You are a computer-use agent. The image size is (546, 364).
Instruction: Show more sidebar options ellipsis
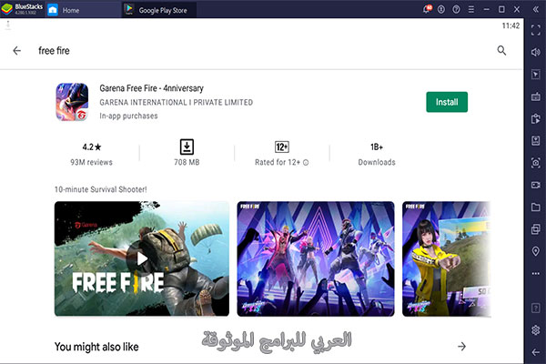point(536,273)
